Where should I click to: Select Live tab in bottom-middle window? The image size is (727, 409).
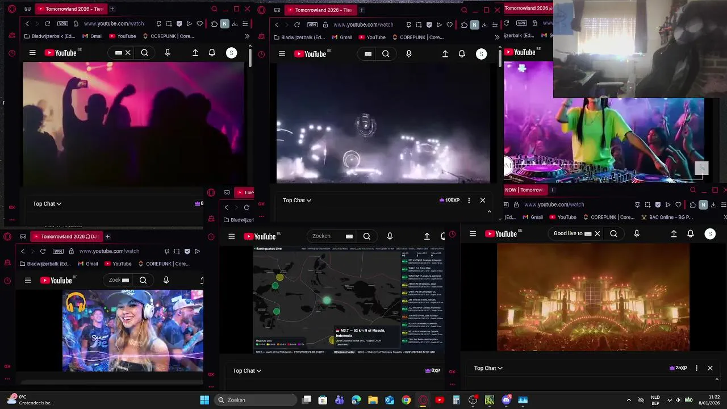(x=245, y=193)
